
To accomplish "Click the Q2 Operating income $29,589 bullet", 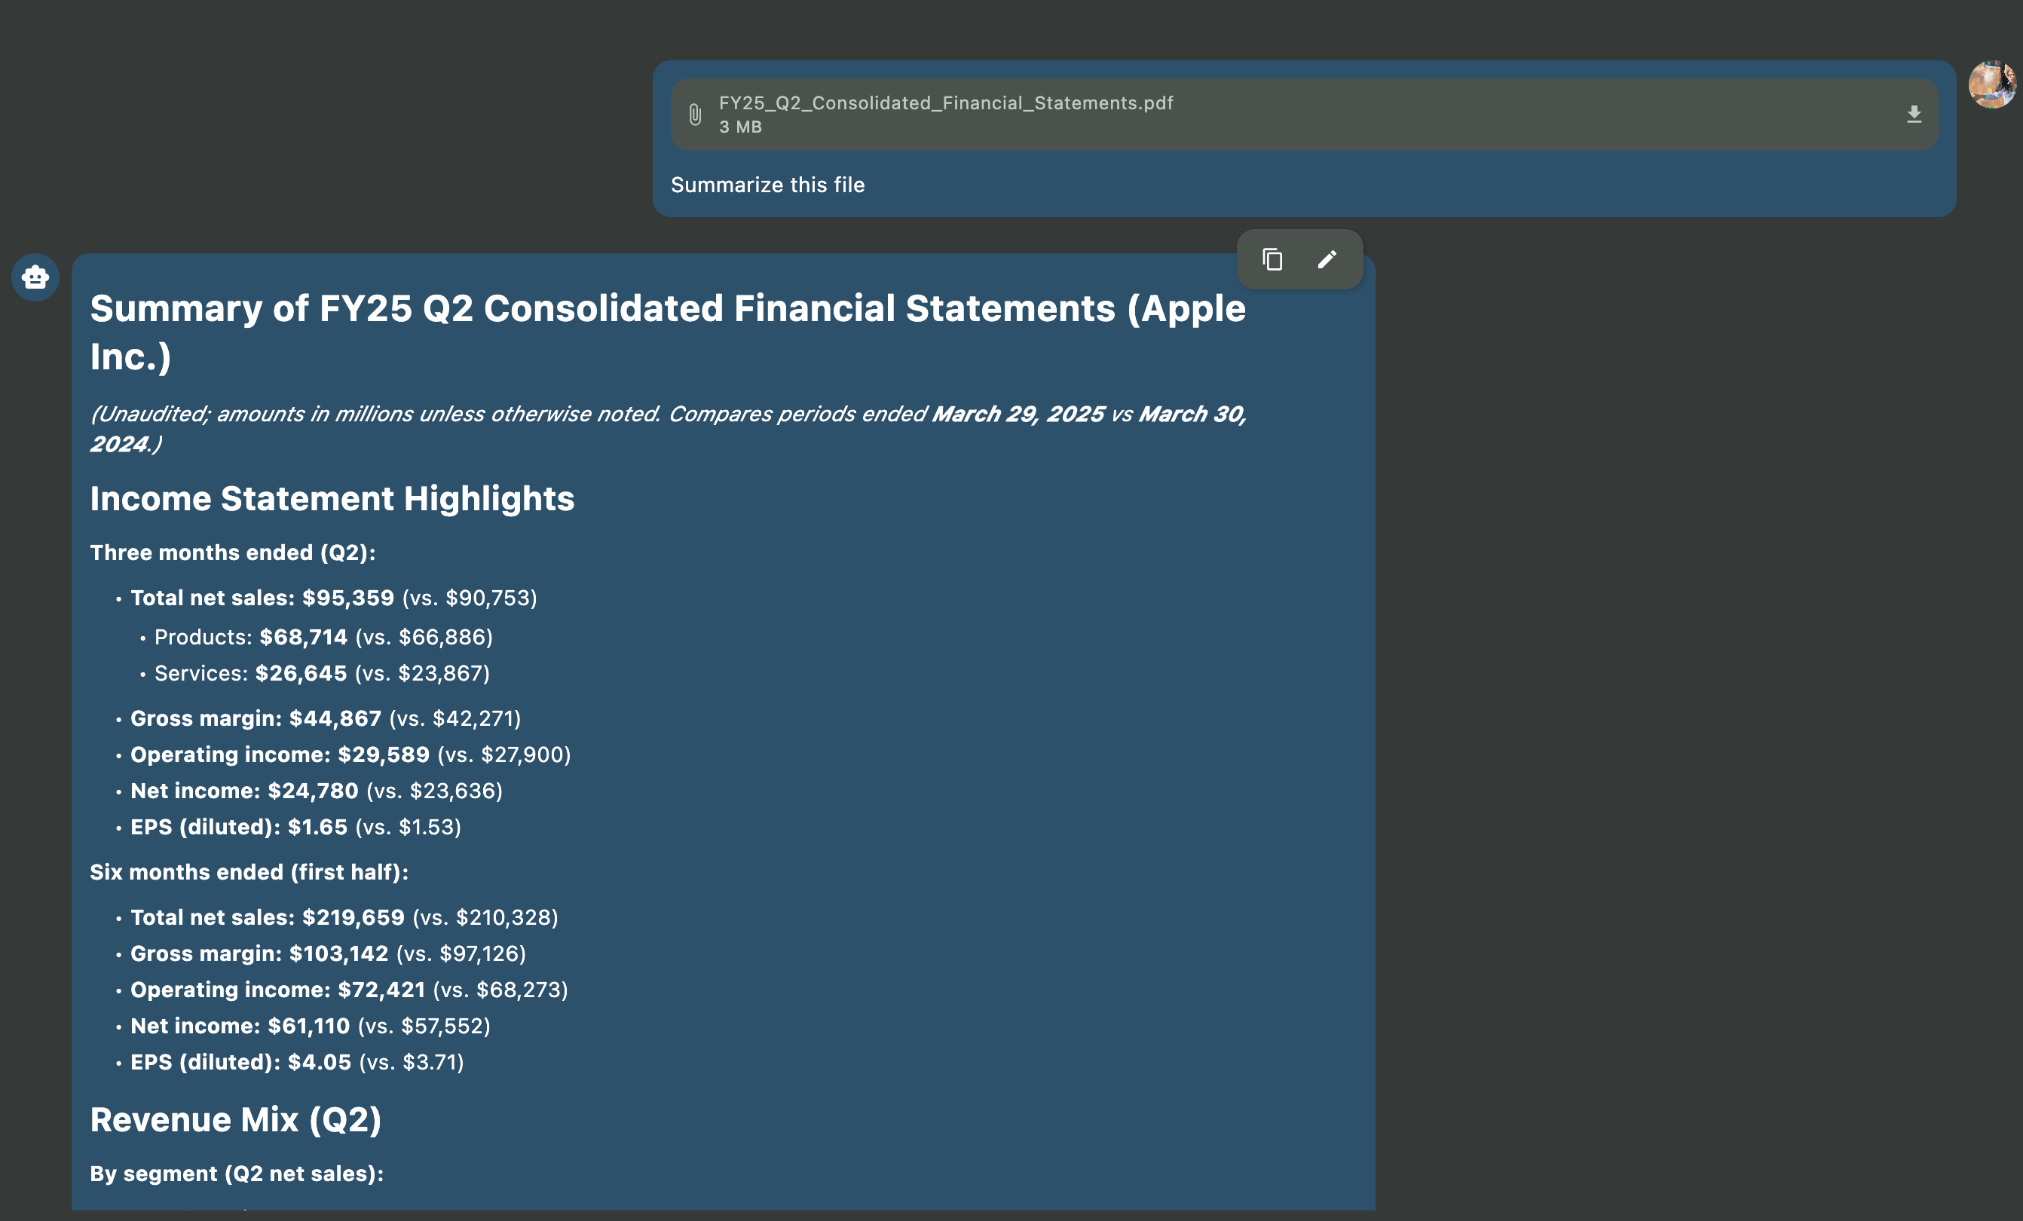I will coord(350,754).
